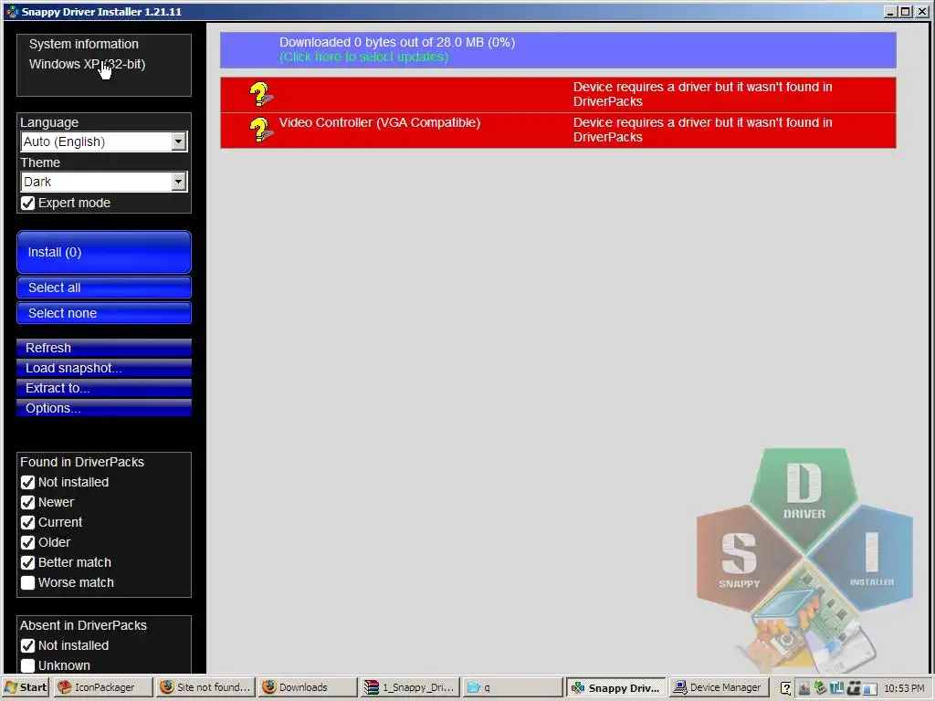Click the Video Controller's 'driver wasn't found' message

pyautogui.click(x=702, y=130)
